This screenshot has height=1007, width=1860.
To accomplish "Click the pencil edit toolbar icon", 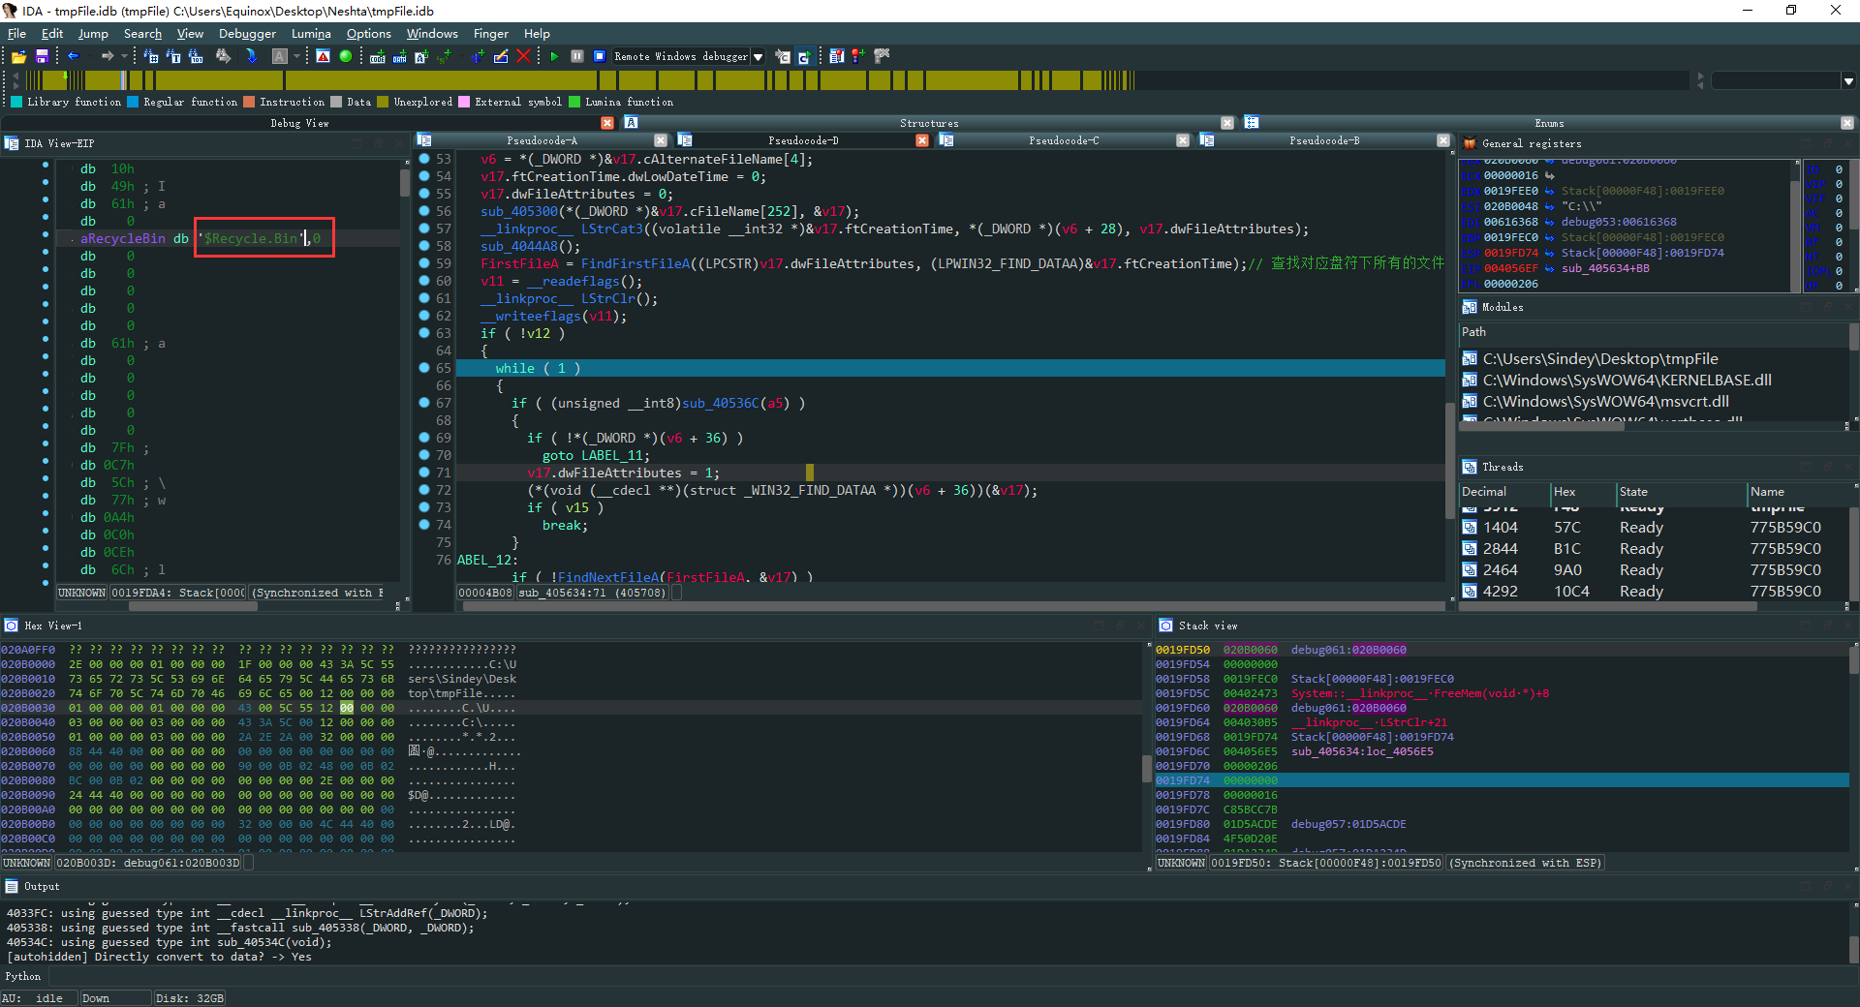I will (x=501, y=56).
